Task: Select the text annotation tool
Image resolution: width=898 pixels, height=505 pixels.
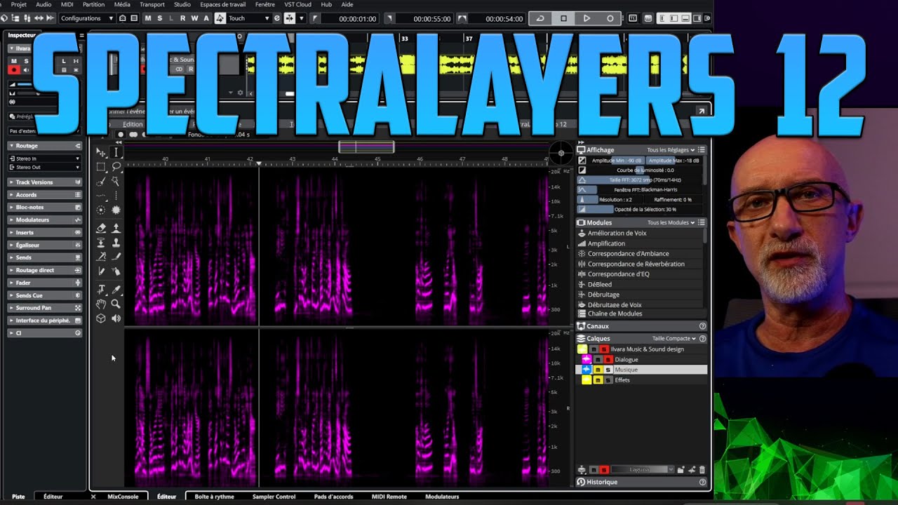Action: click(101, 289)
